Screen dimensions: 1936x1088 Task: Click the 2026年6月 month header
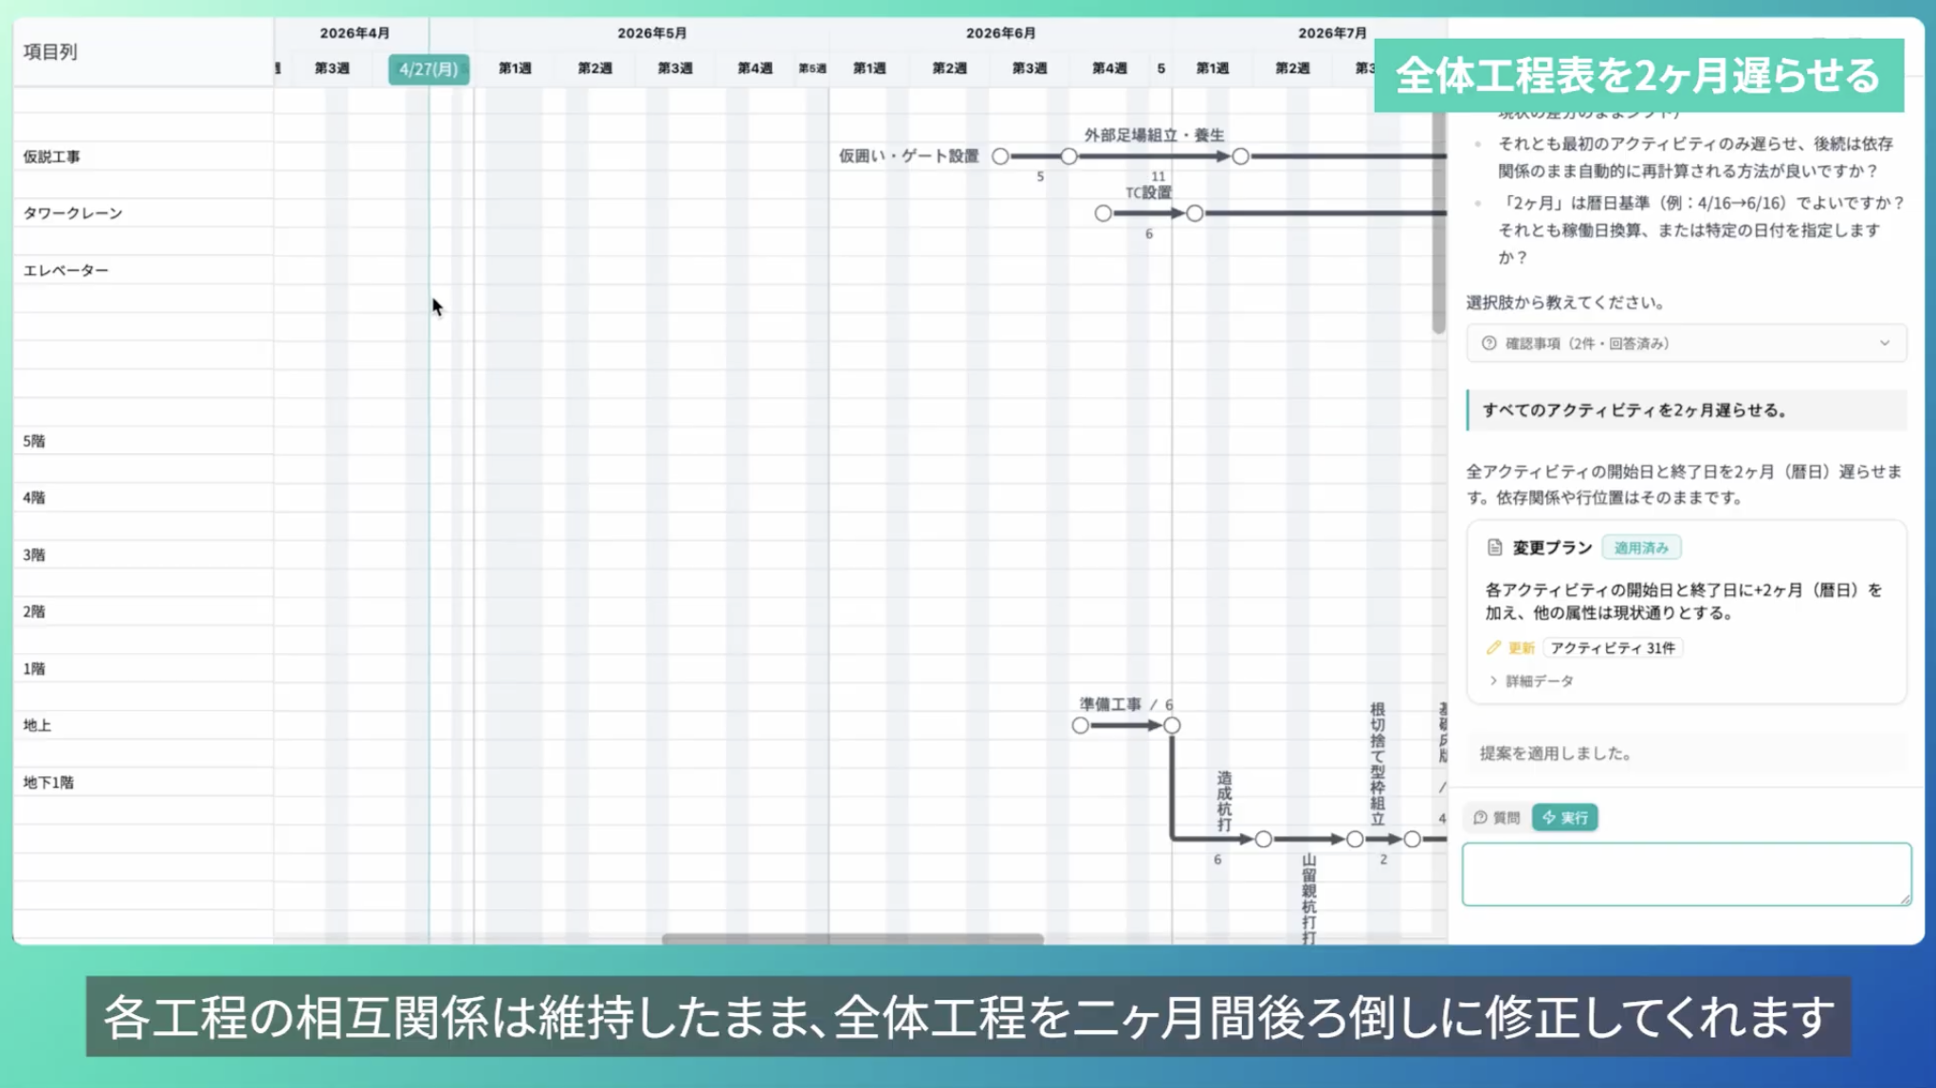click(1000, 33)
